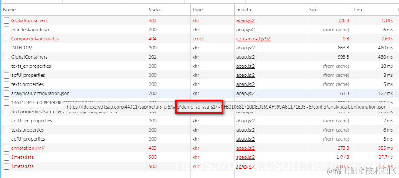Click the 326 B size cell
The height and width of the screenshot is (178, 399).
click(343, 20)
